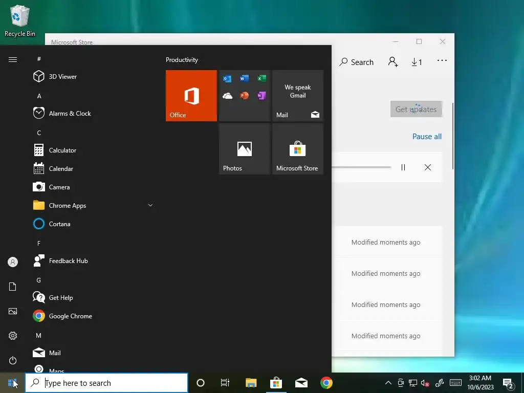The height and width of the screenshot is (393, 524).
Task: Open Outlook from the Office folder tile
Action: 227,79
